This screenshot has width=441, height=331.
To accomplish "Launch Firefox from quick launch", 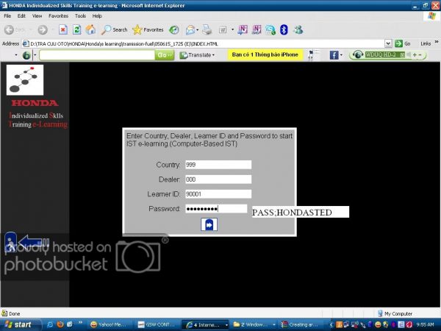I will (x=60, y=324).
